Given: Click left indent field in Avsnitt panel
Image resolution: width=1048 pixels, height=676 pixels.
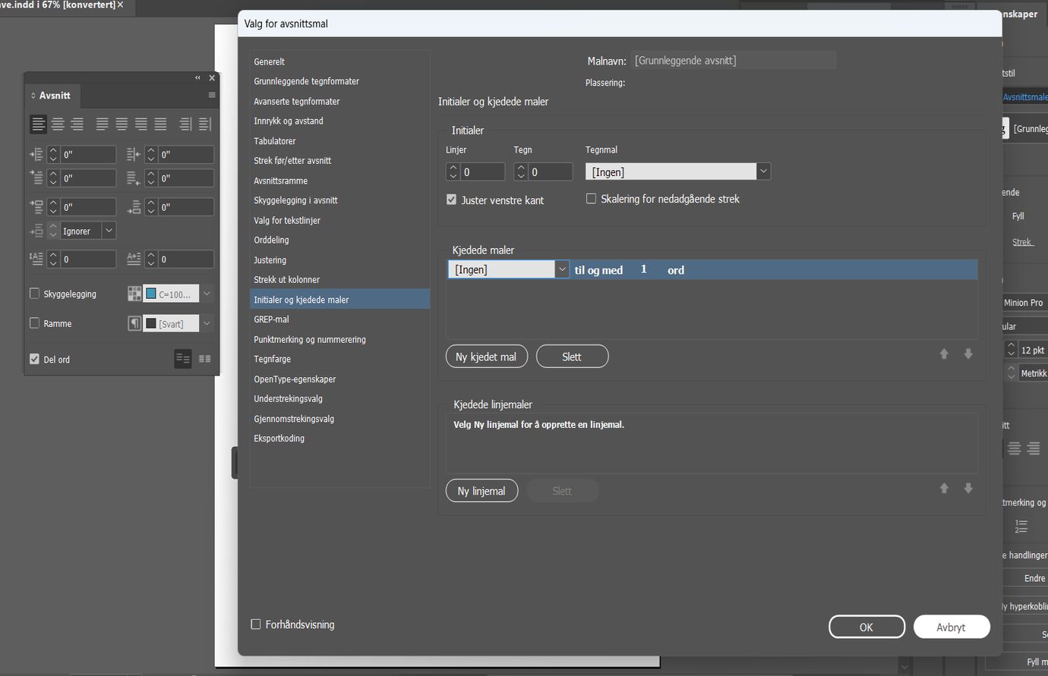Looking at the screenshot, I should pos(88,155).
